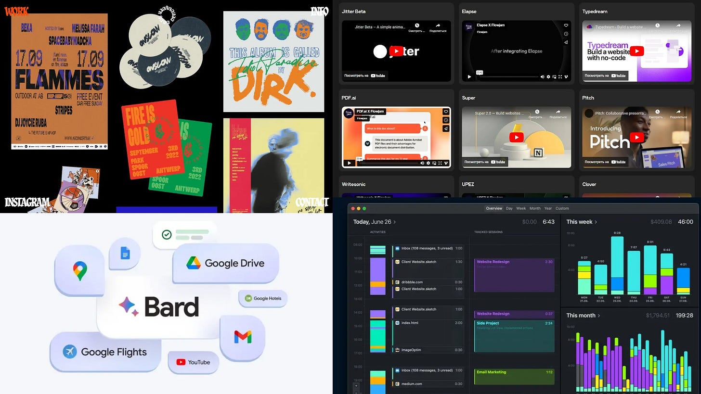This screenshot has width=701, height=394.
Task: Open the Email Marketing tracked session
Action: (514, 376)
